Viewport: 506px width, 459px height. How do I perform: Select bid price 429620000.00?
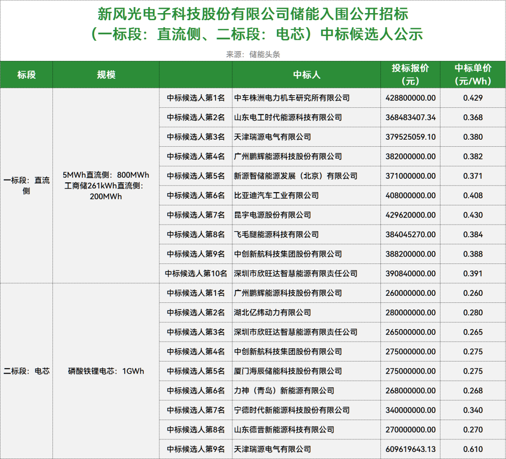(410, 215)
